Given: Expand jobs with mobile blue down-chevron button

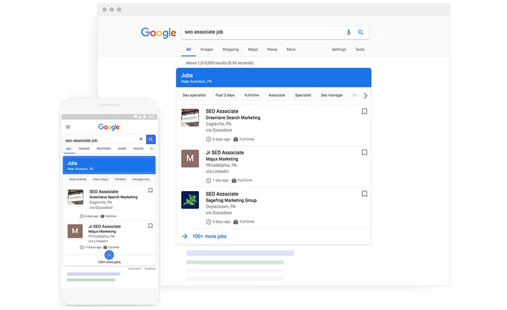Looking at the screenshot, I should [x=109, y=255].
